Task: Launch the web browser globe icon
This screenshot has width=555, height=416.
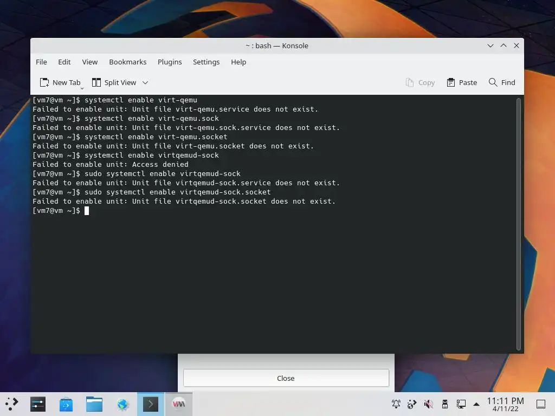Action: point(122,404)
